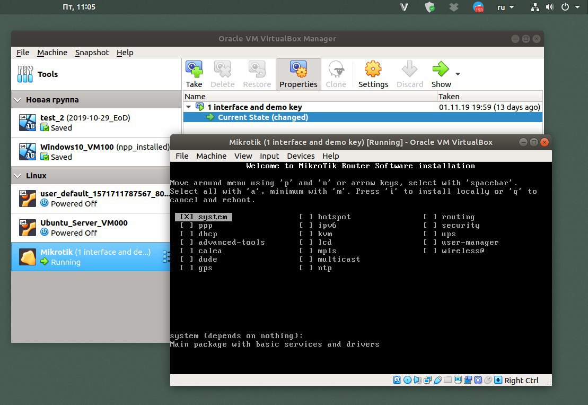Select the Mikrotik running virtual machine
Viewport: 588px width, 405px height.
91,257
